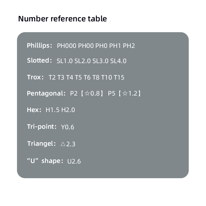This screenshot has width=206, height=206.
Task: Choose the T2 size value
Action: 52,78
